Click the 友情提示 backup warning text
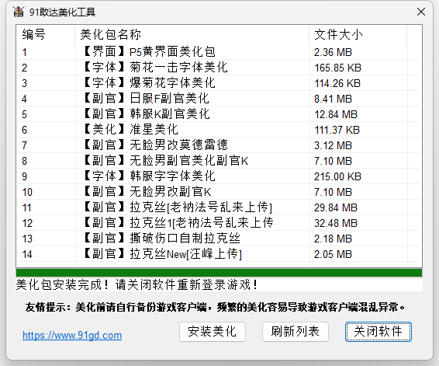The height and width of the screenshot is (366, 439). [215, 307]
